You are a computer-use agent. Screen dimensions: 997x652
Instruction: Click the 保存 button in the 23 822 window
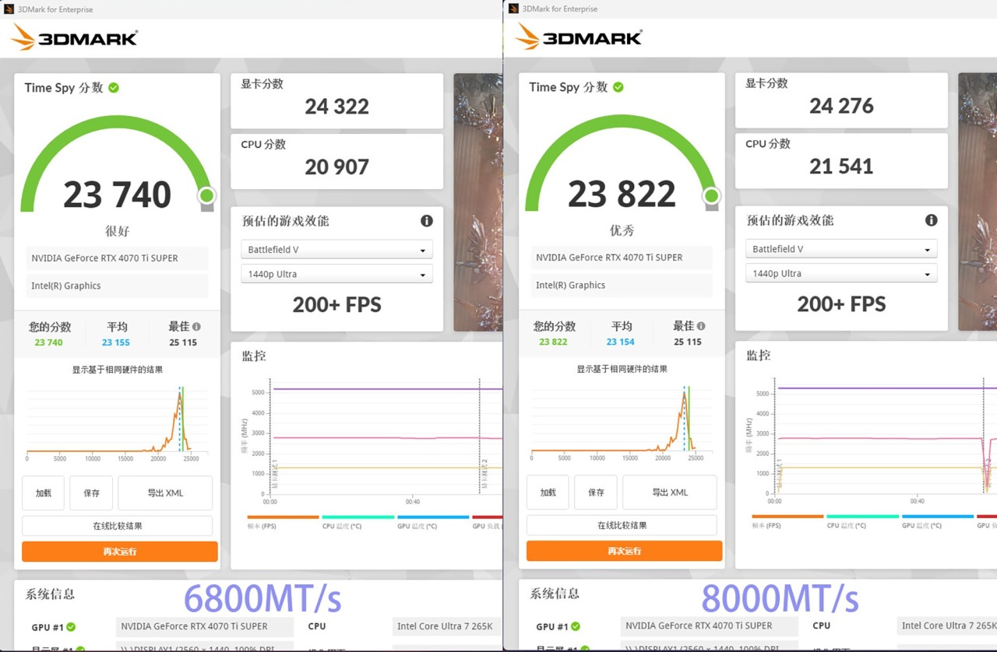pos(596,493)
